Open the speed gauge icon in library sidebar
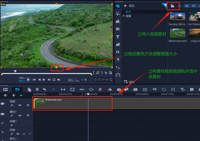This screenshot has width=200, height=141. point(118,75)
